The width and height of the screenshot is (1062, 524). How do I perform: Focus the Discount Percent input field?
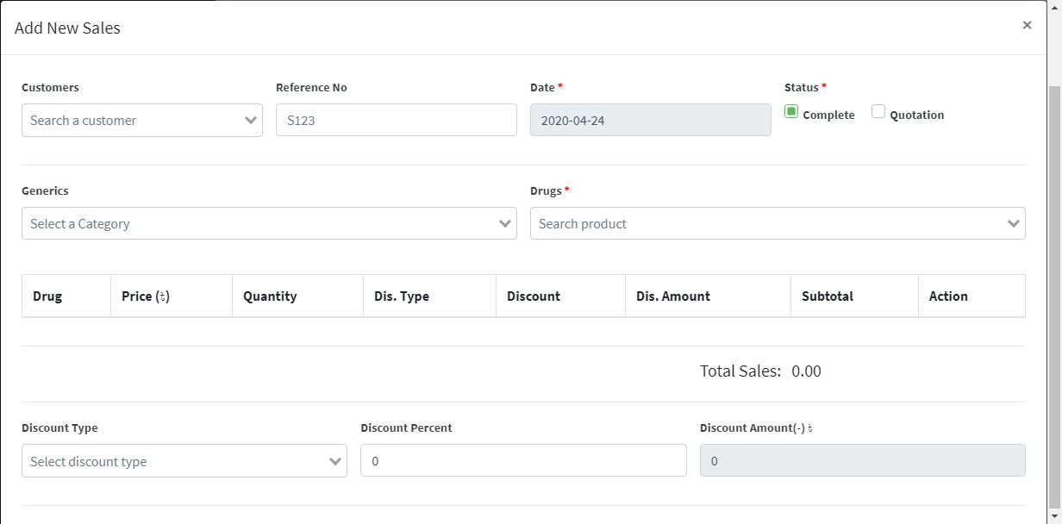[523, 461]
